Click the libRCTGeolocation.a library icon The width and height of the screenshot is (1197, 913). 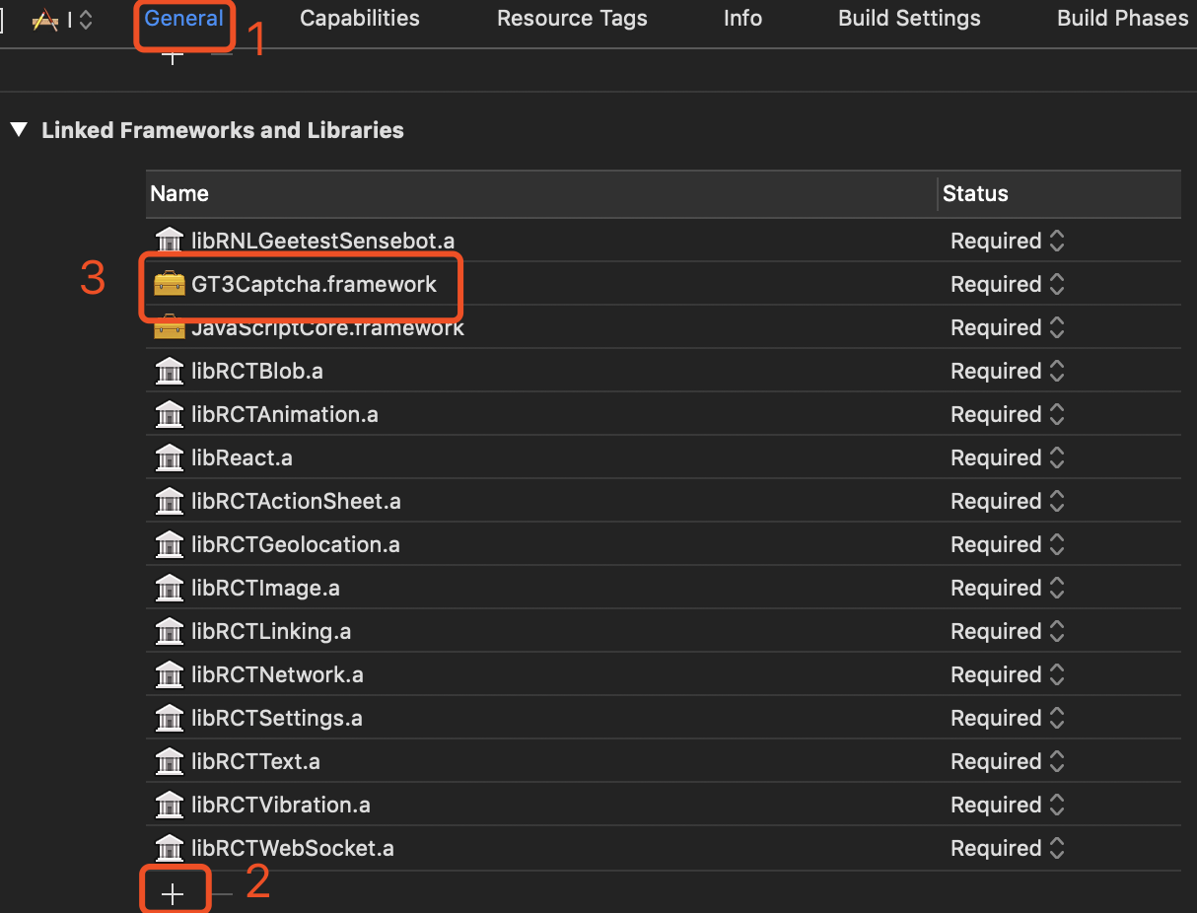click(170, 544)
